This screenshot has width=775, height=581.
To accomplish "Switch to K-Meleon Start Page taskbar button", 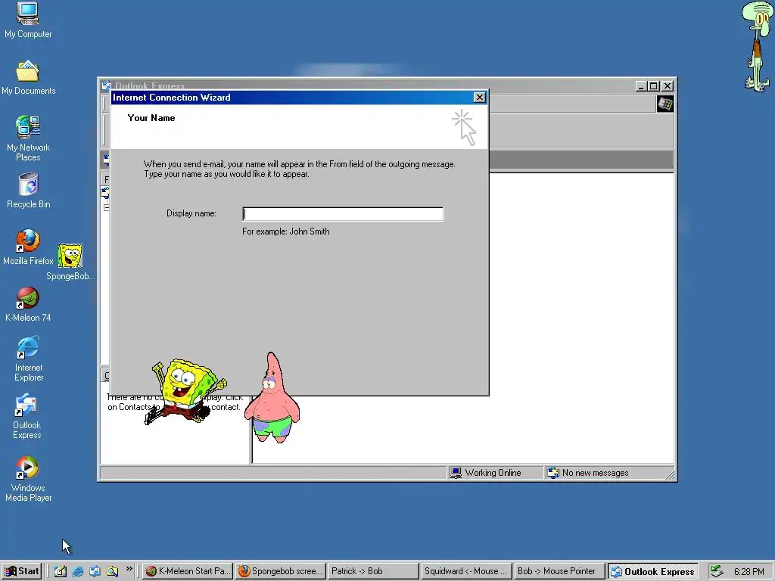I will click(x=188, y=571).
